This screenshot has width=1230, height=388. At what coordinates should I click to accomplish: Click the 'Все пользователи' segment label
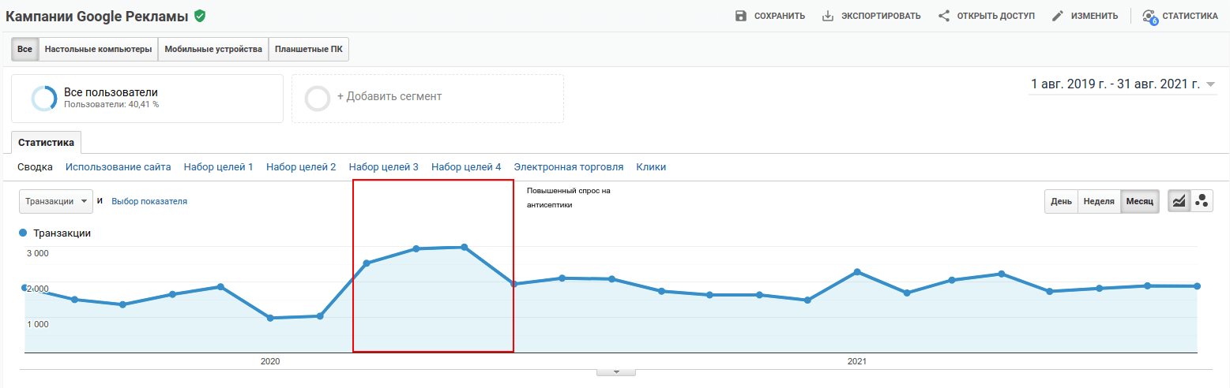[x=111, y=92]
